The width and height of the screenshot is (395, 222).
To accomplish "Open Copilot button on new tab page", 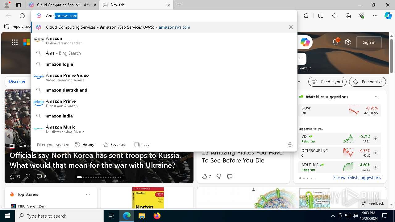I will click(x=305, y=42).
